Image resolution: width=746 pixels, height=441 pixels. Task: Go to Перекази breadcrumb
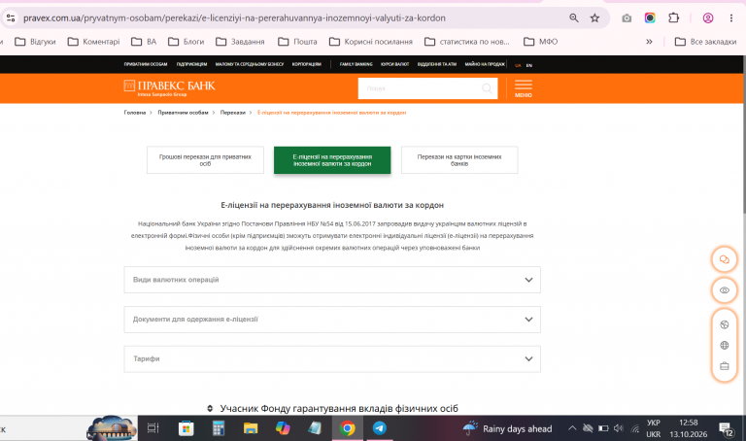click(x=233, y=113)
